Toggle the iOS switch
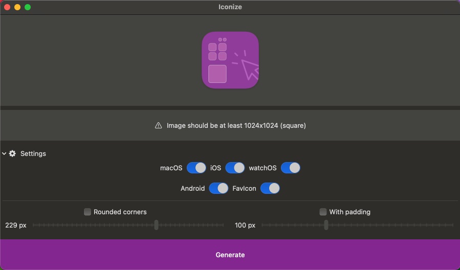Screen dimensions: 460x270 click(x=235, y=168)
